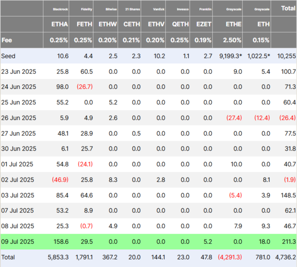The height and width of the screenshot is (267, 297).
Task: Select the 2.8 value for ETHV
Action: tap(161, 180)
